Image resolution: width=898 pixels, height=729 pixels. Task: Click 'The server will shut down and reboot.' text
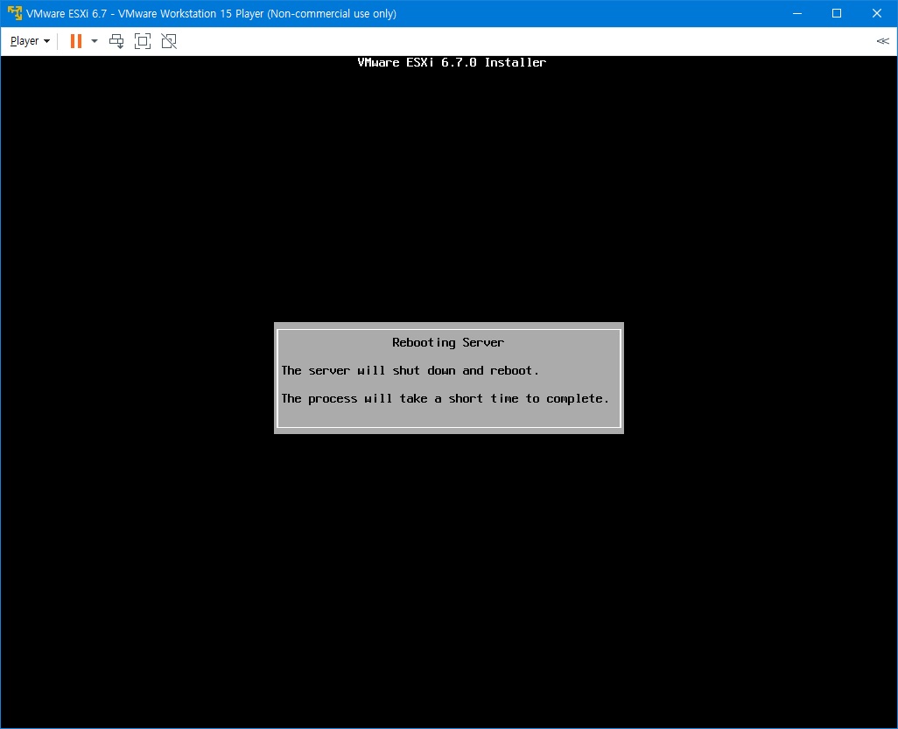pos(410,370)
